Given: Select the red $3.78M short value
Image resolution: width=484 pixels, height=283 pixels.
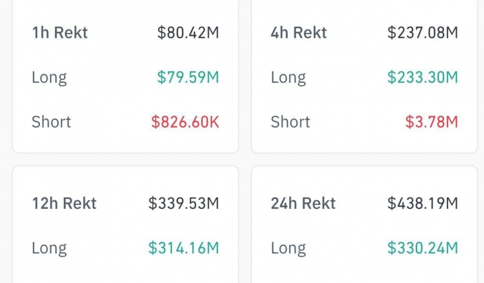Looking at the screenshot, I should coord(431,122).
